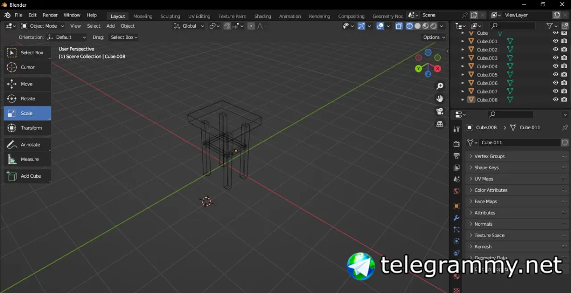
Task: Choose the Measure tool
Action: [27, 159]
